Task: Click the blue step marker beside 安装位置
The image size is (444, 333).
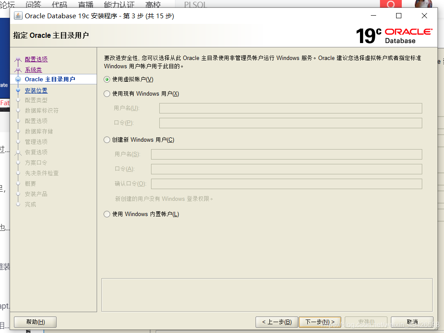Action: pos(18,90)
